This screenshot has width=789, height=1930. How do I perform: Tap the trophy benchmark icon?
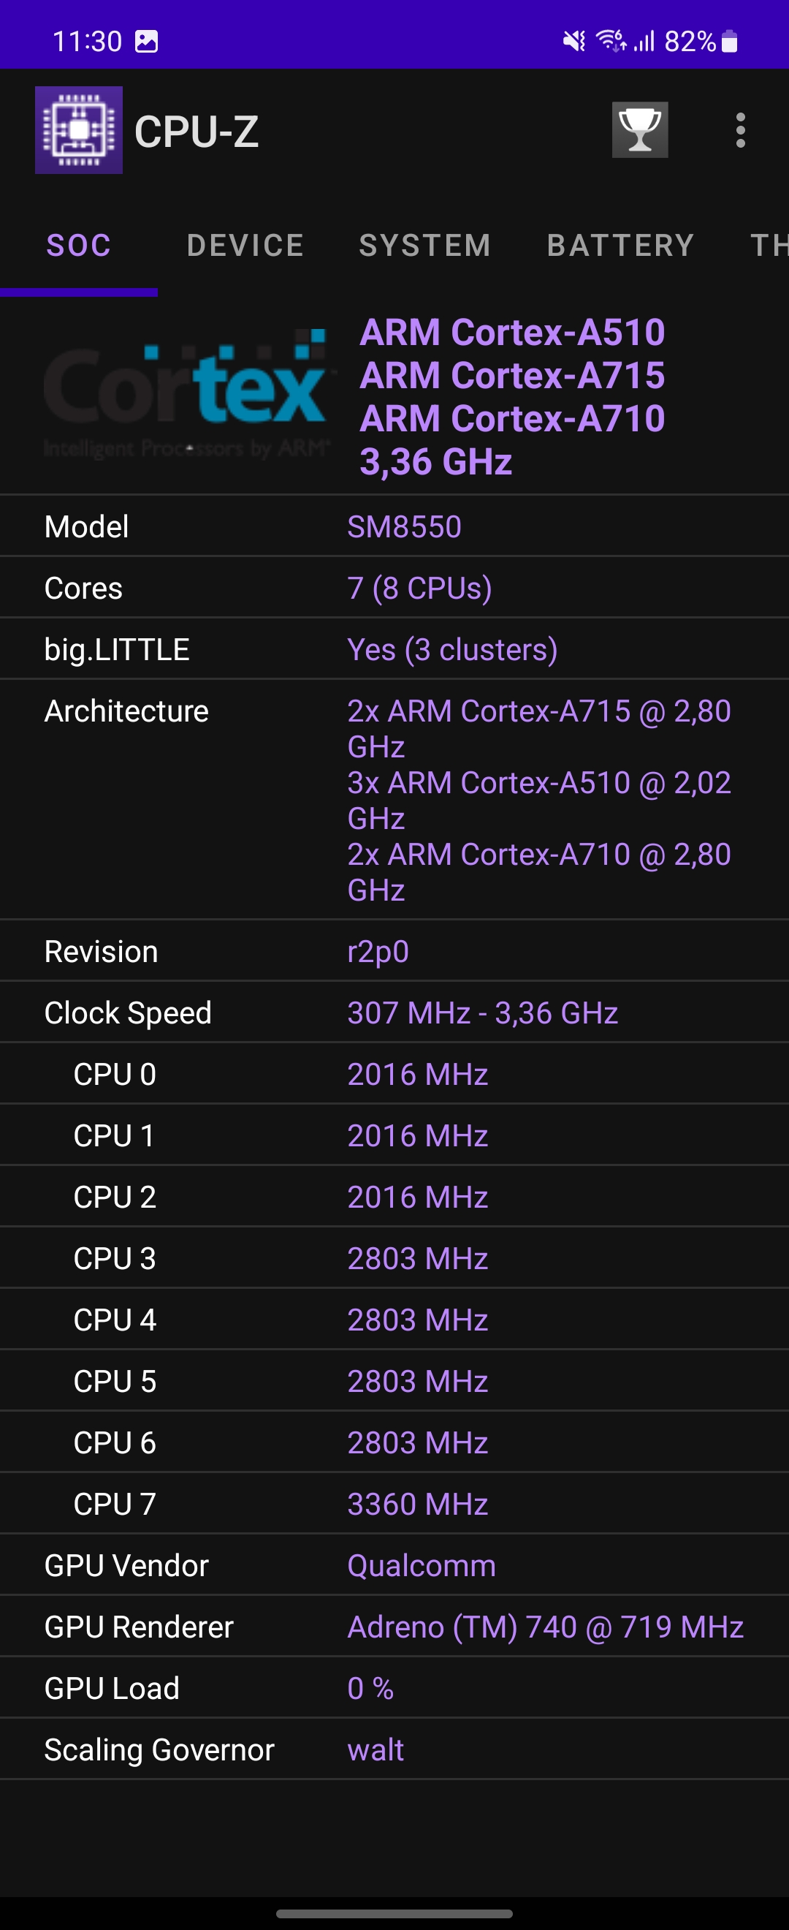tap(639, 130)
